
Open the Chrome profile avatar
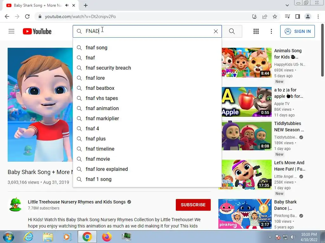[308, 16]
